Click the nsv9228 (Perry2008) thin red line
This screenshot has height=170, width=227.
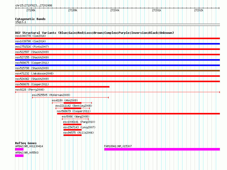(117, 92)
